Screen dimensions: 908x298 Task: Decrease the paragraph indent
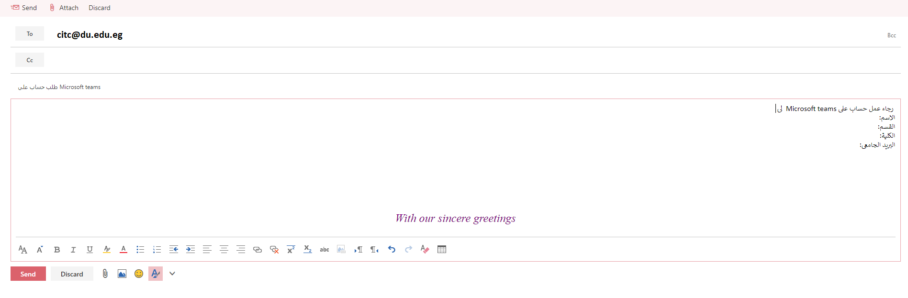pos(174,249)
